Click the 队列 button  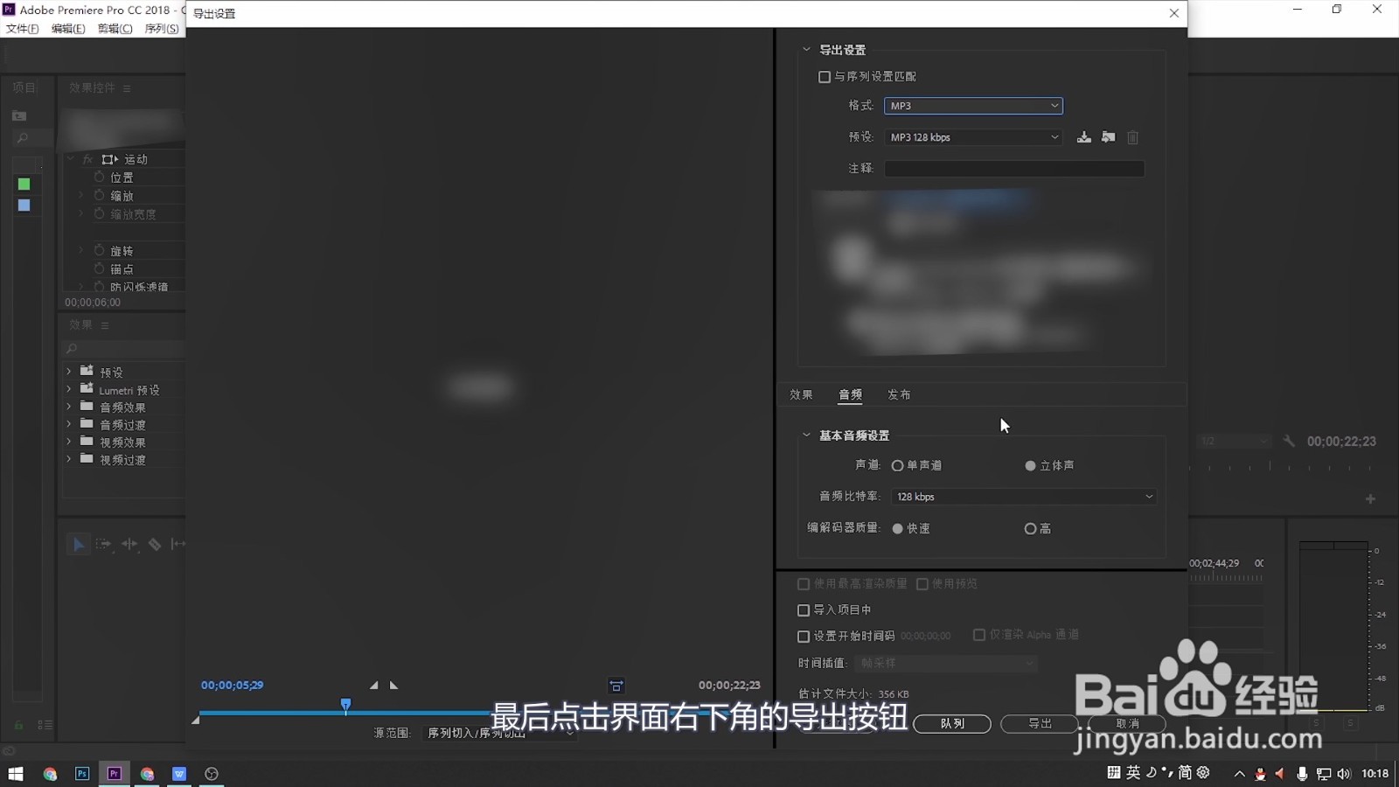(952, 723)
